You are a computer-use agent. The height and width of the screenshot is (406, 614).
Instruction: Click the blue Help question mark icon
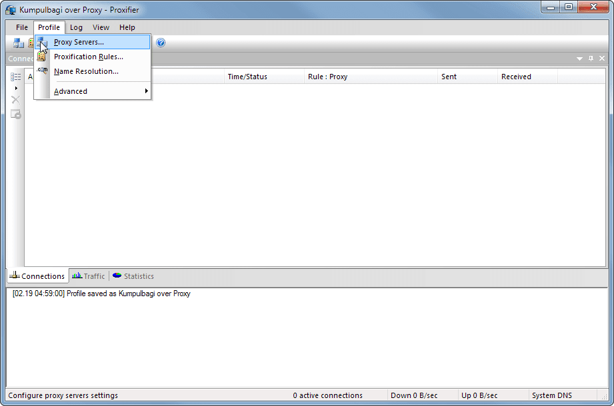point(161,43)
